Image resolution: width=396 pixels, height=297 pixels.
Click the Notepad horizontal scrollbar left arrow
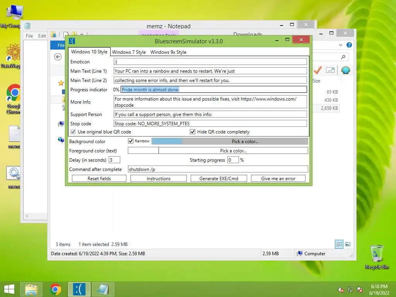[x=27, y=216]
